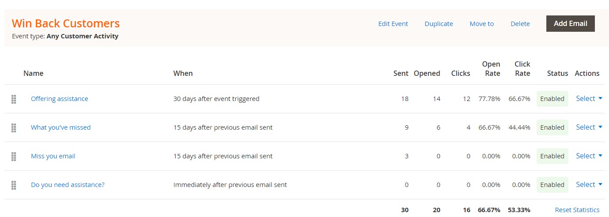Image resolution: width=609 pixels, height=217 pixels.
Task: Open Edit Event link
Action: pyautogui.click(x=393, y=24)
